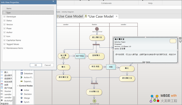Viewport: 182px width, 105px height.
Task: Click the ActivityFinal node in diagram
Action: (x=94, y=101)
